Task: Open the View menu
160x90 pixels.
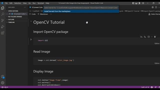Action: tap(25, 3)
